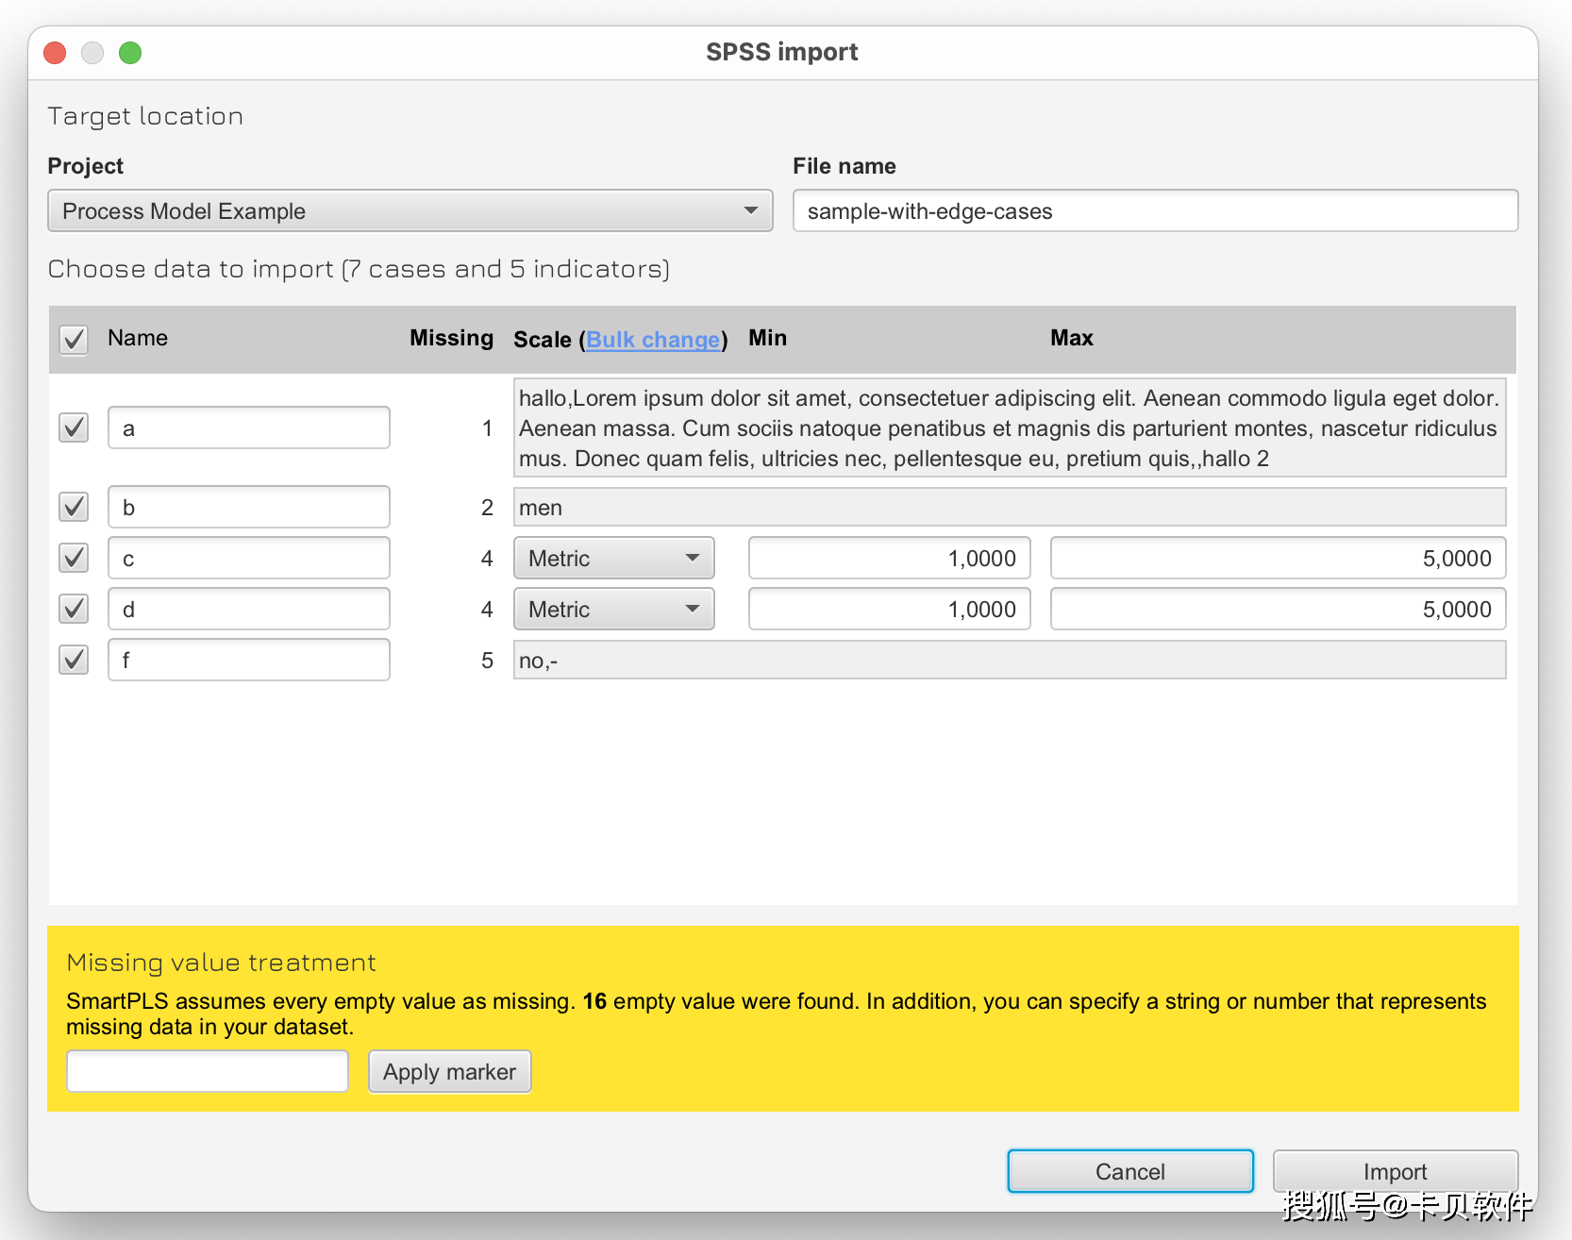Uncheck the select-all checkbox in header
The width and height of the screenshot is (1572, 1240).
[x=74, y=339]
